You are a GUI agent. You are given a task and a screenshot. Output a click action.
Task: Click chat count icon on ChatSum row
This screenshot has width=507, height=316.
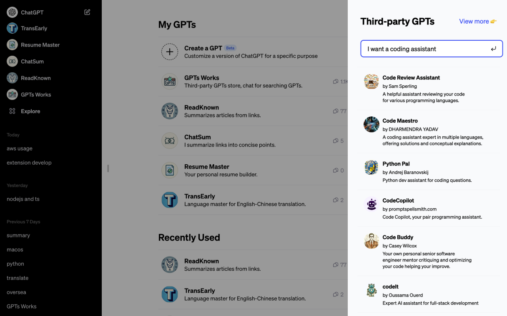335,141
